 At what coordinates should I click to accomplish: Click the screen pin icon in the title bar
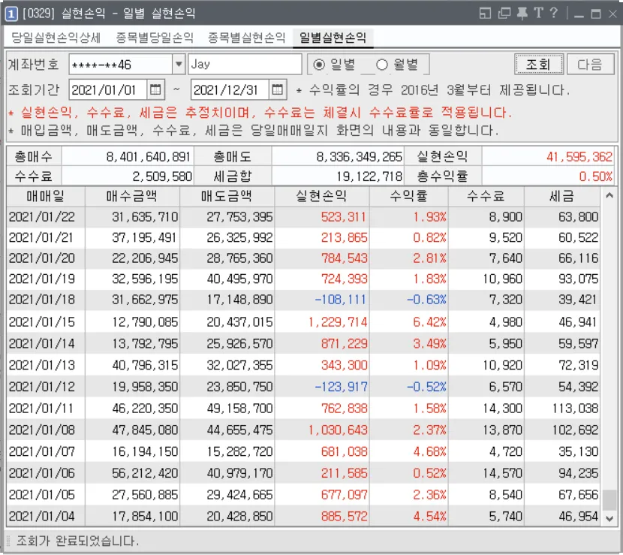click(x=523, y=12)
